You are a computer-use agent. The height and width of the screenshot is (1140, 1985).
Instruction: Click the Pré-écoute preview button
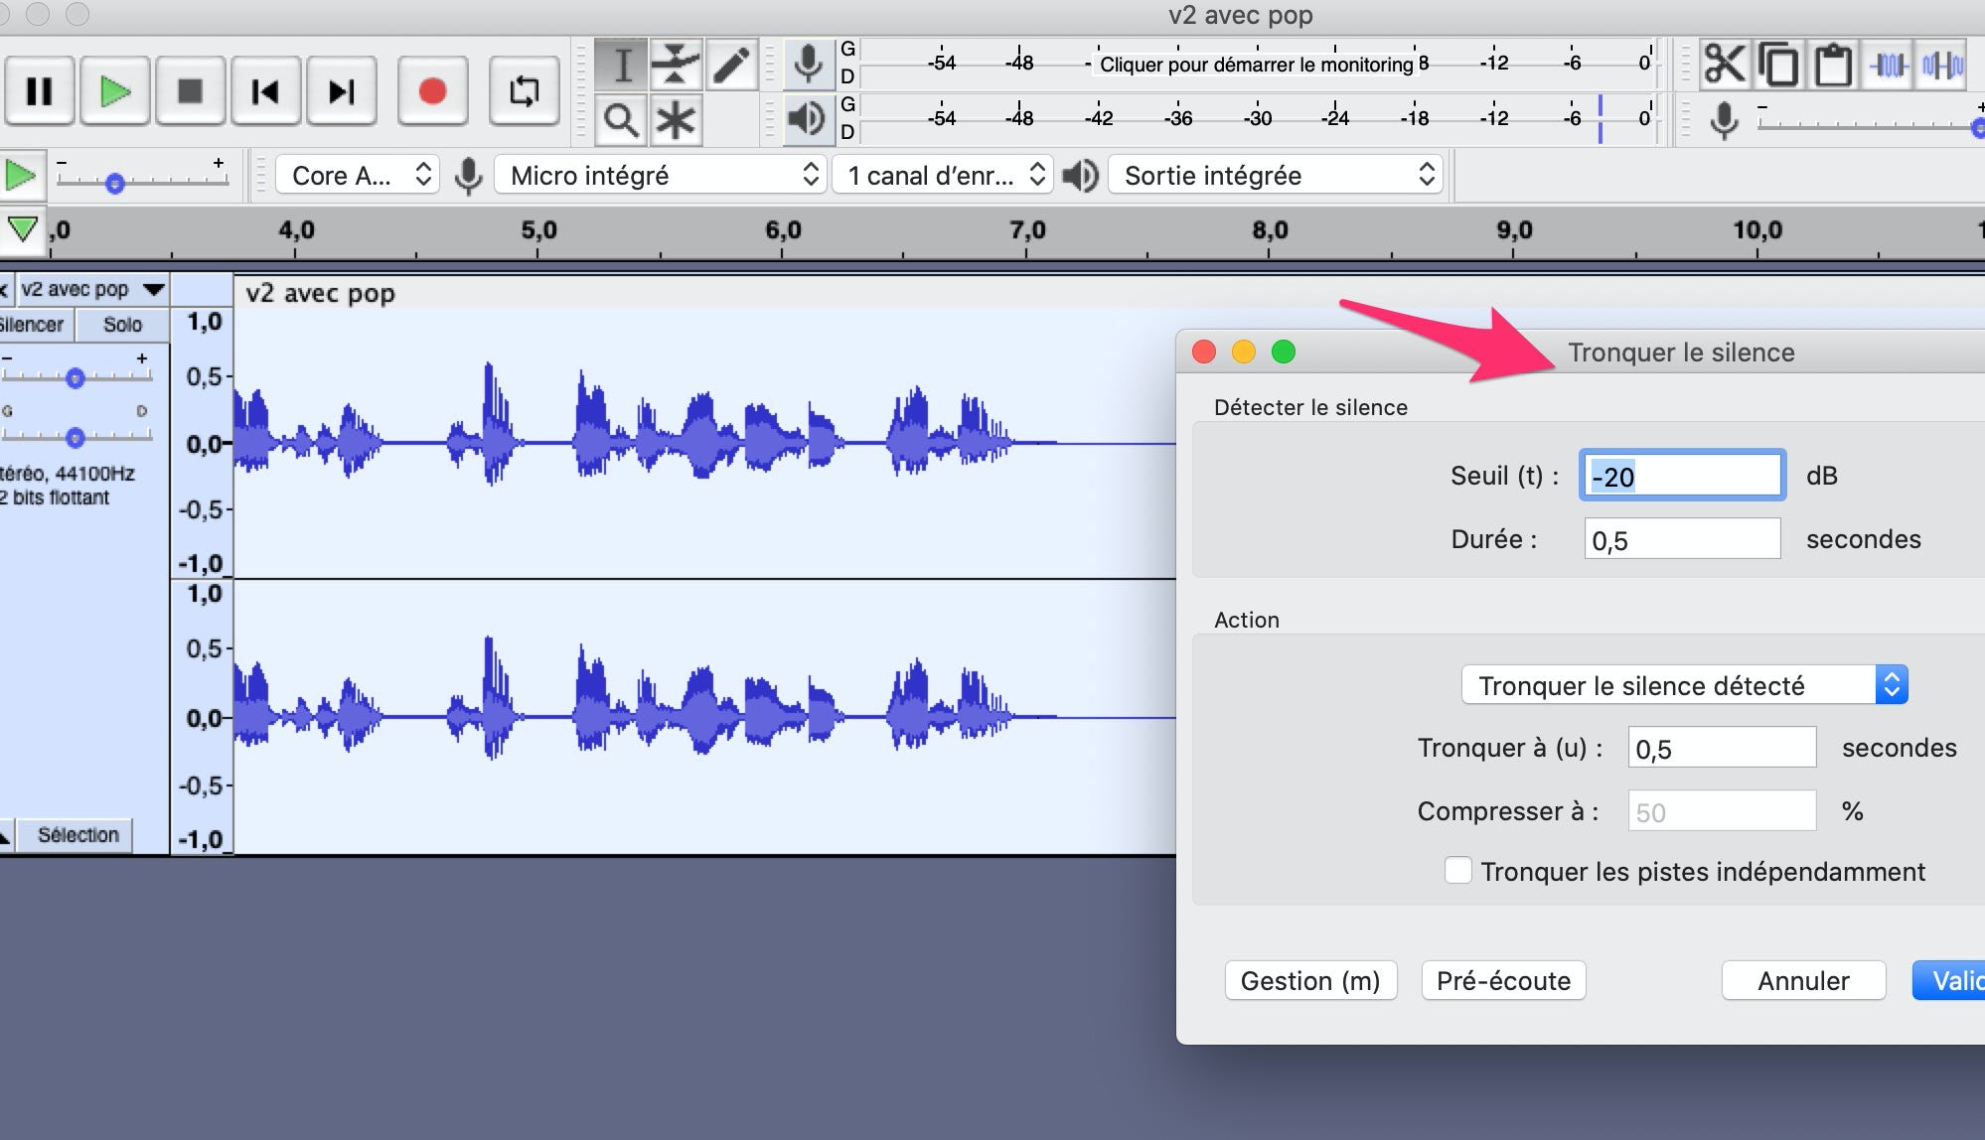[x=1503, y=981]
